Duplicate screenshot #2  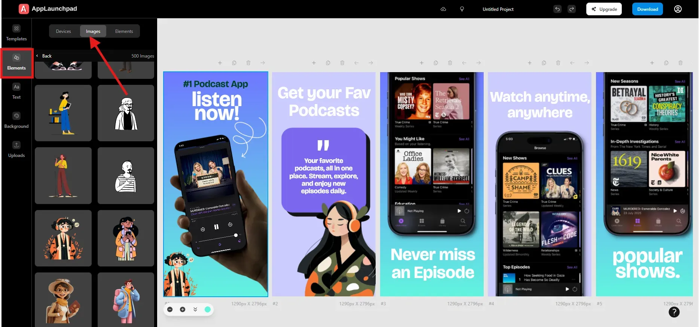point(328,63)
